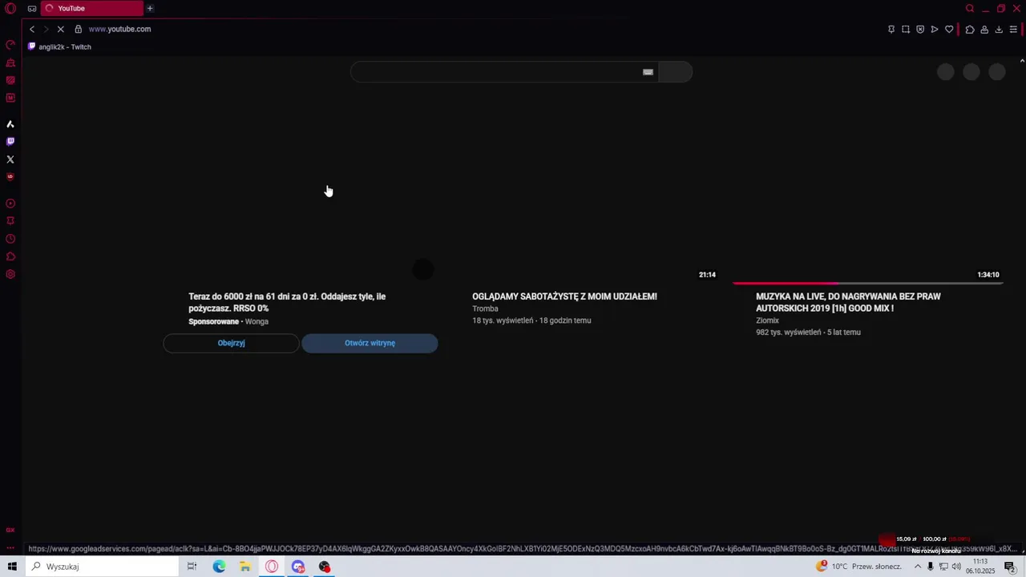Open the History clock sidebar icon
The image size is (1026, 577).
pos(10,239)
